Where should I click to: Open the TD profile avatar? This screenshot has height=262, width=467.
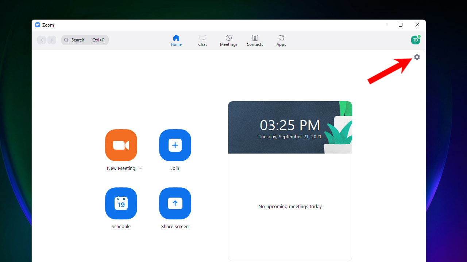416,40
